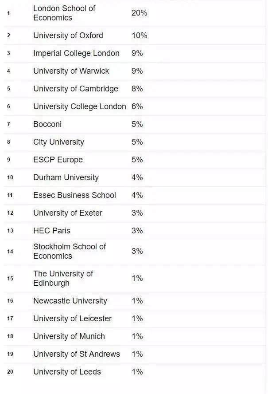Select Essec Business School row
This screenshot has height=394, width=268.
135,195
